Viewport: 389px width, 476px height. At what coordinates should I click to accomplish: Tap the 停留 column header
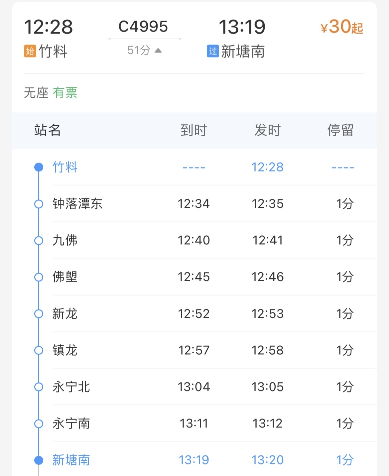pos(340,130)
